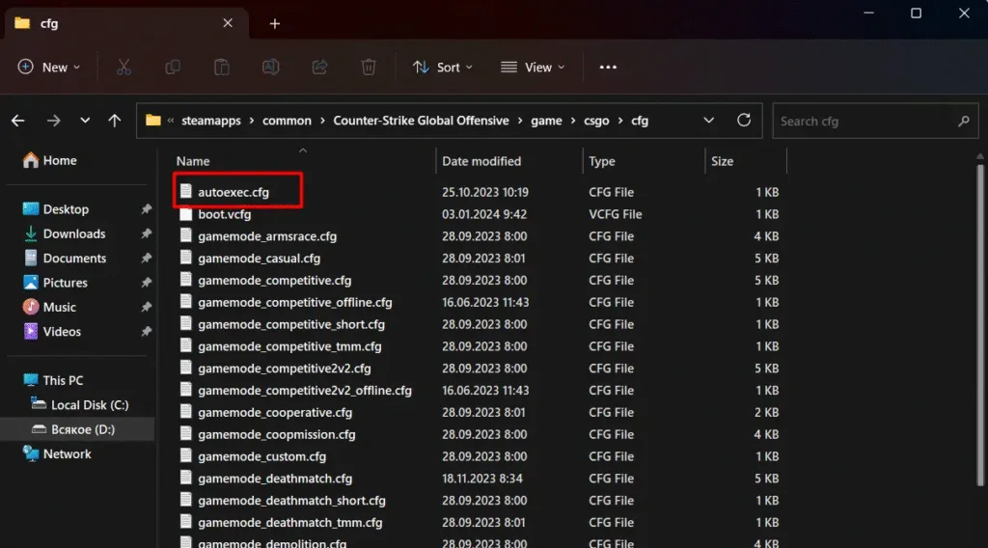Click the folder icon in address bar
The width and height of the screenshot is (988, 548).
pyautogui.click(x=153, y=121)
